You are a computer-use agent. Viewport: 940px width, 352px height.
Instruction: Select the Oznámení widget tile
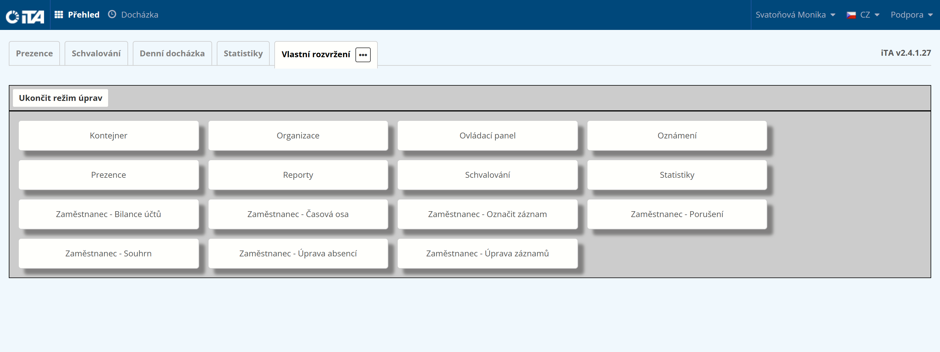point(677,136)
